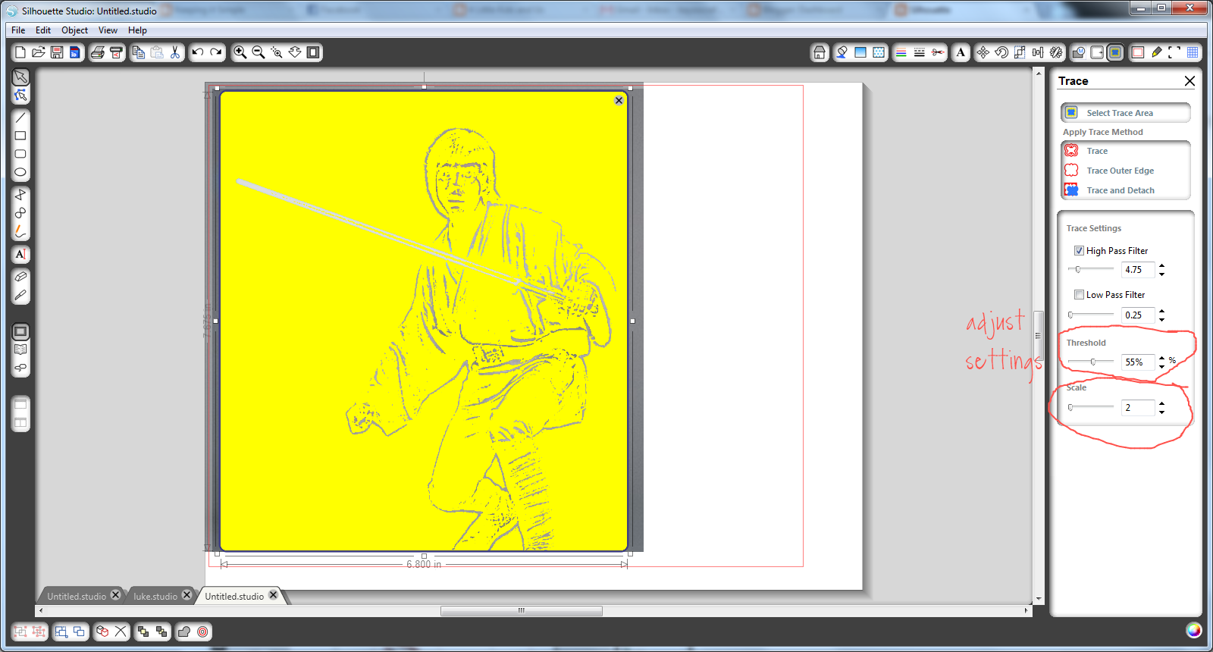Click the Threshold 55% input field

pyautogui.click(x=1138, y=362)
